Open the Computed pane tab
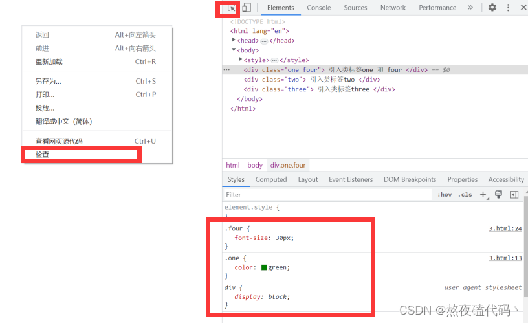Screen dimensions: 528x323 click(x=271, y=179)
